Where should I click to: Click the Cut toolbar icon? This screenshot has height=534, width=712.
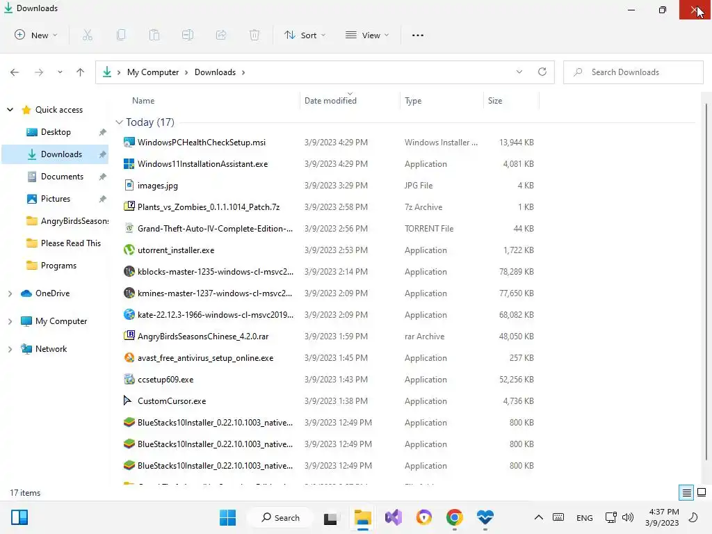87,35
